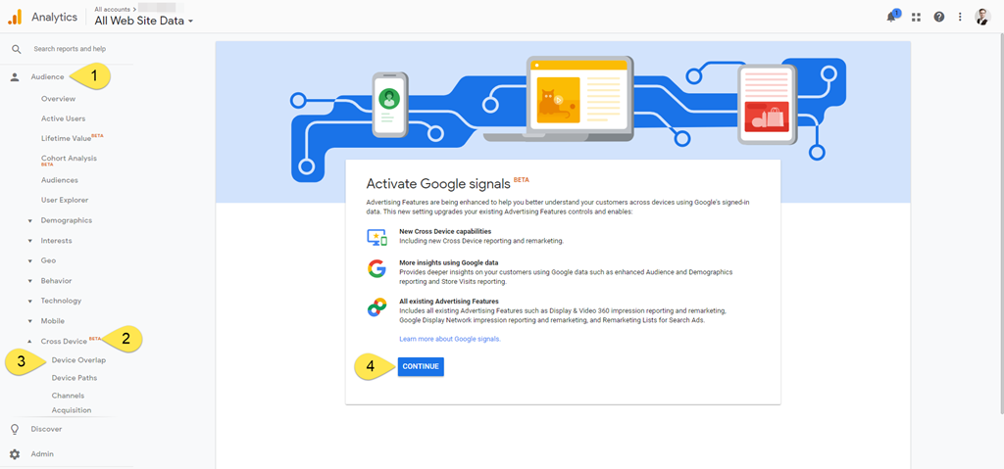Click the Analytics product name text
Image resolution: width=1004 pixels, height=469 pixels.
[x=55, y=18]
